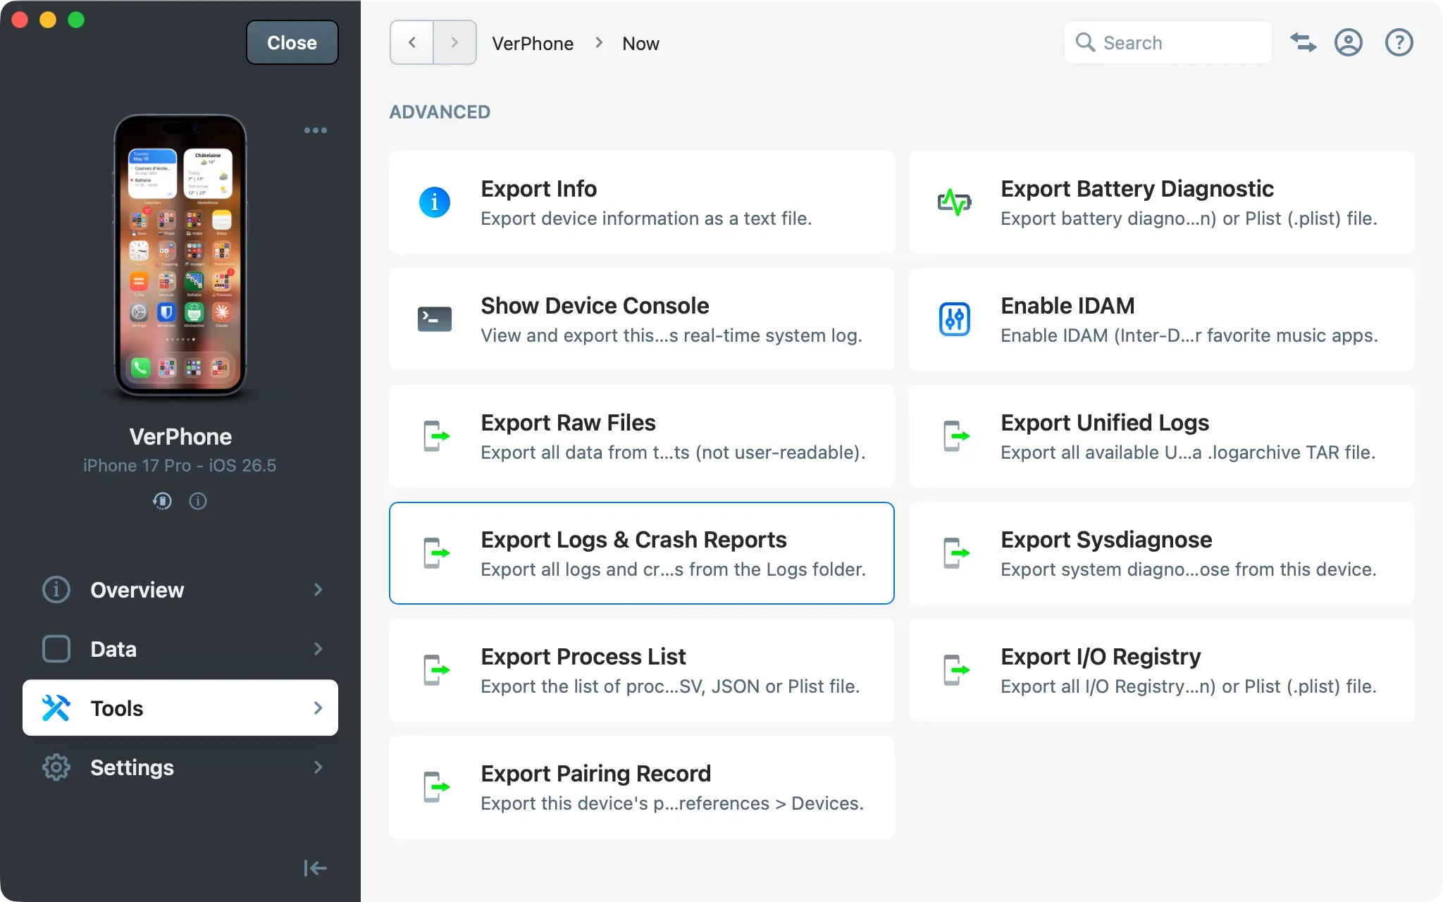
Task: Click the VerPhone breadcrumb
Action: pyautogui.click(x=533, y=44)
